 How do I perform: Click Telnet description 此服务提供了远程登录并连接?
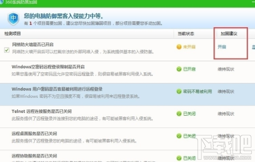tap(83, 119)
